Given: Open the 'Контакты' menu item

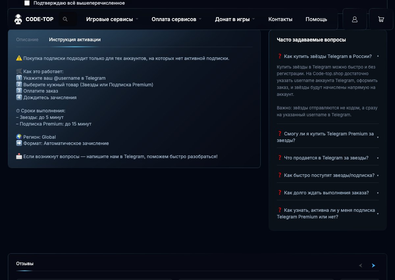Looking at the screenshot, I should pos(280,19).
